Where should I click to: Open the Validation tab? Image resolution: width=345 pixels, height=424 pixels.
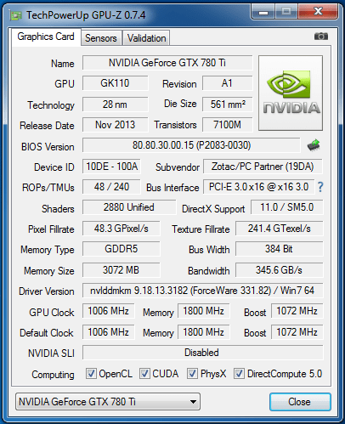click(x=146, y=38)
